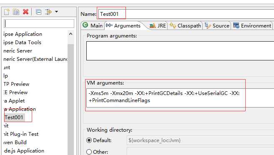Switch to the Source tab
Screen dimensions: 274x155
point(217,26)
